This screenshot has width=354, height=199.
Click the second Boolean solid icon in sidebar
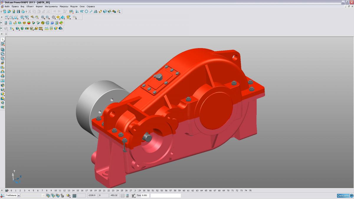point(3,54)
